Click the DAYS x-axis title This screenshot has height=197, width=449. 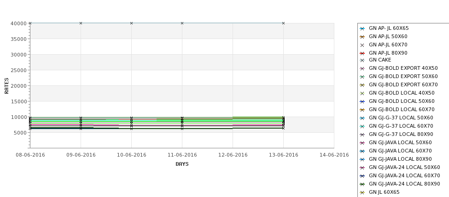[182, 164]
